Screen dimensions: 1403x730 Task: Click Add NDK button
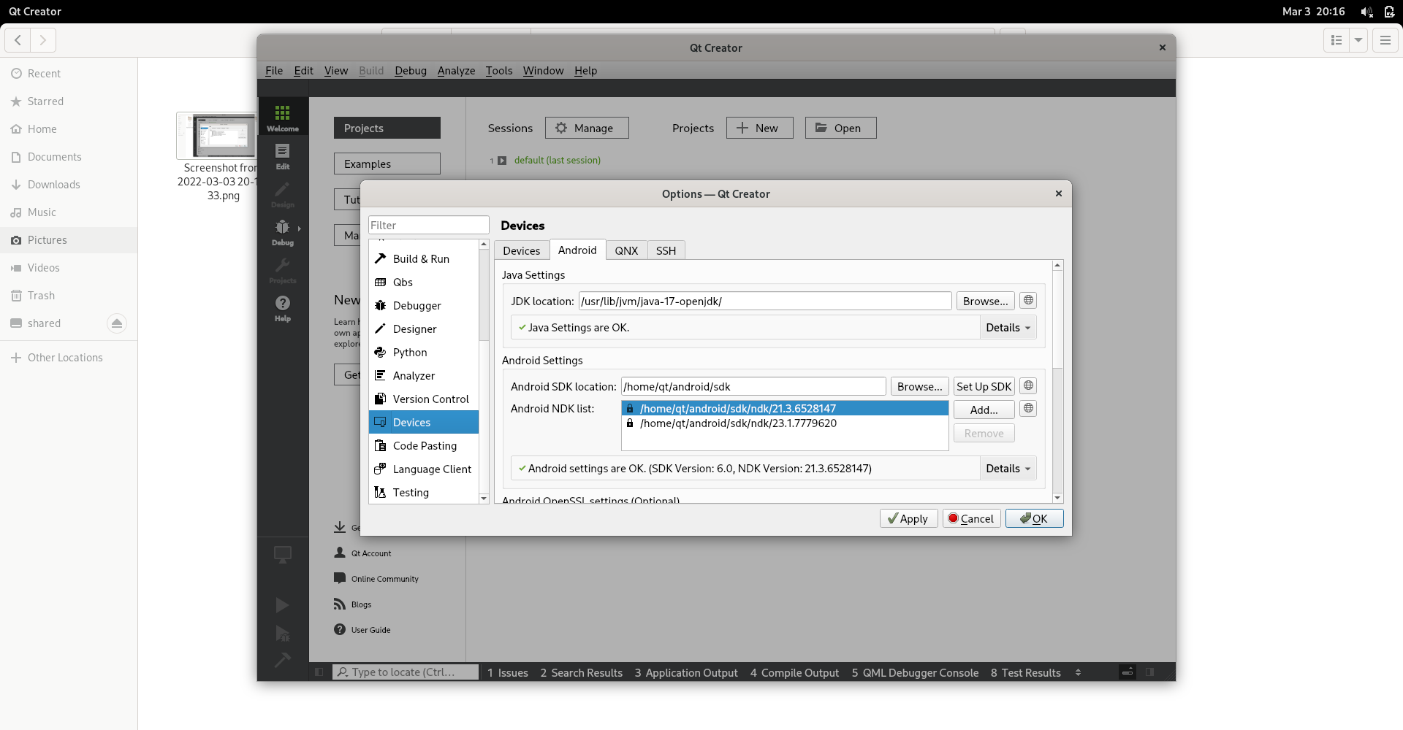pos(984,410)
